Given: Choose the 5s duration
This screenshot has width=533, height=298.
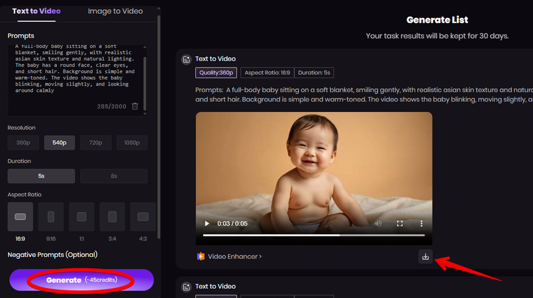Looking at the screenshot, I should point(41,176).
